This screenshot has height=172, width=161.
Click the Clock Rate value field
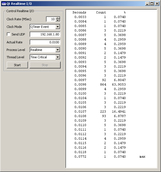(x=51, y=19)
